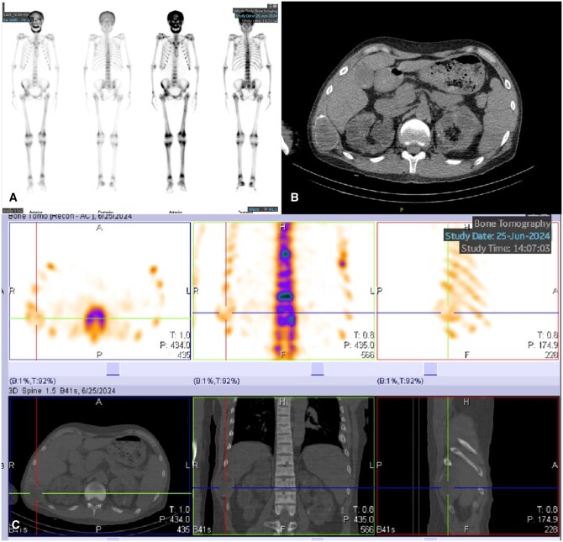Select the axial CT view in the 3D Spine row
This screenshot has width=563, height=542.
[100, 466]
